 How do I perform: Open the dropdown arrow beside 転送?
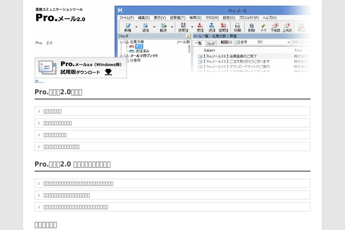172,27
